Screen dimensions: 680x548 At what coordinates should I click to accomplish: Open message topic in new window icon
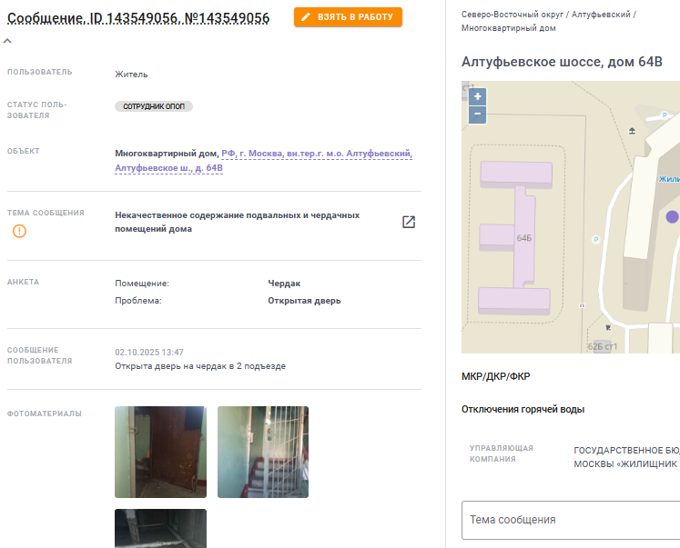point(409,222)
